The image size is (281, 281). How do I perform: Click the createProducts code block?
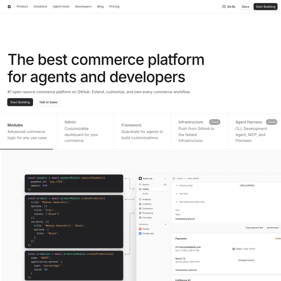click(x=74, y=222)
